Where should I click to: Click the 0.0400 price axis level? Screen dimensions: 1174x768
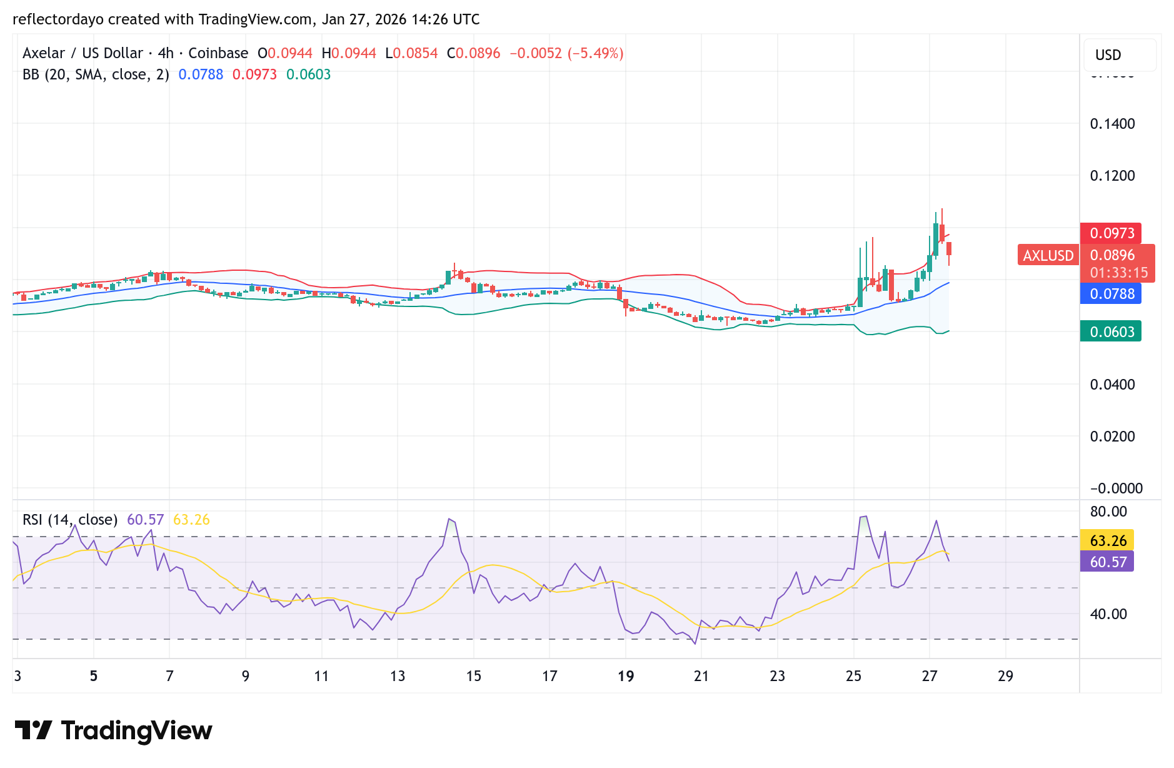1112,385
